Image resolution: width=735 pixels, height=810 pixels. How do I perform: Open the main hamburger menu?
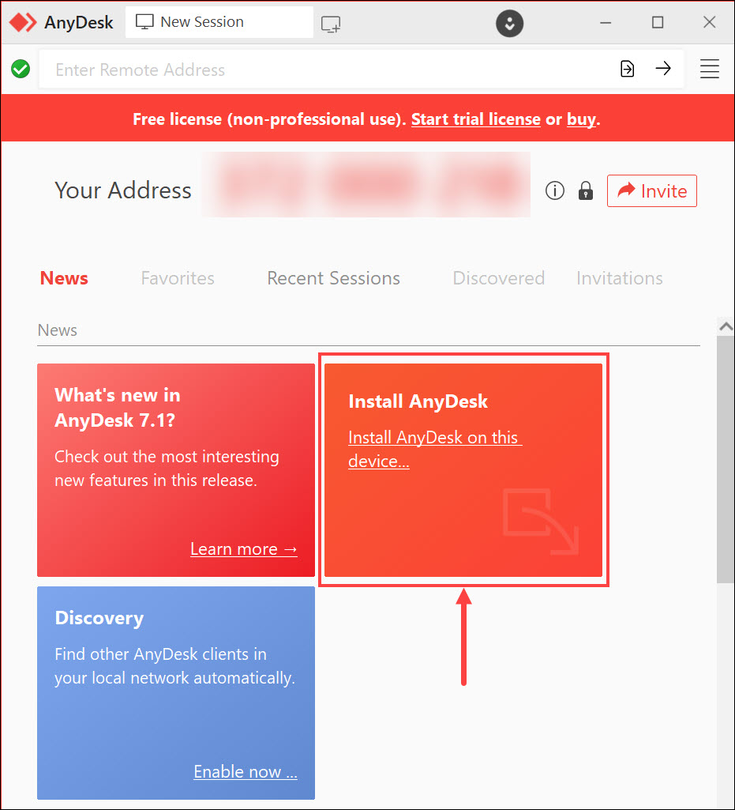tap(709, 69)
